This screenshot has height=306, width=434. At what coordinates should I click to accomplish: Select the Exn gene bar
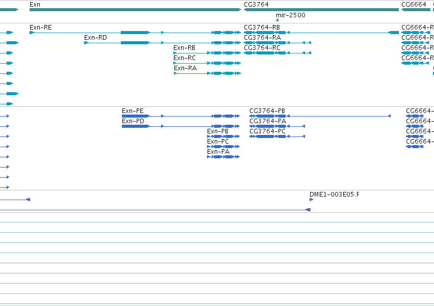pyautogui.click(x=135, y=10)
